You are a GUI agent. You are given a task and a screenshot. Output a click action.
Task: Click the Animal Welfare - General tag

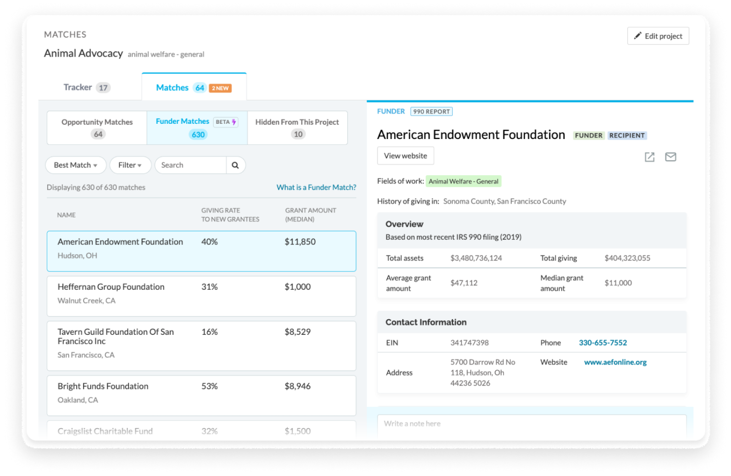click(463, 181)
